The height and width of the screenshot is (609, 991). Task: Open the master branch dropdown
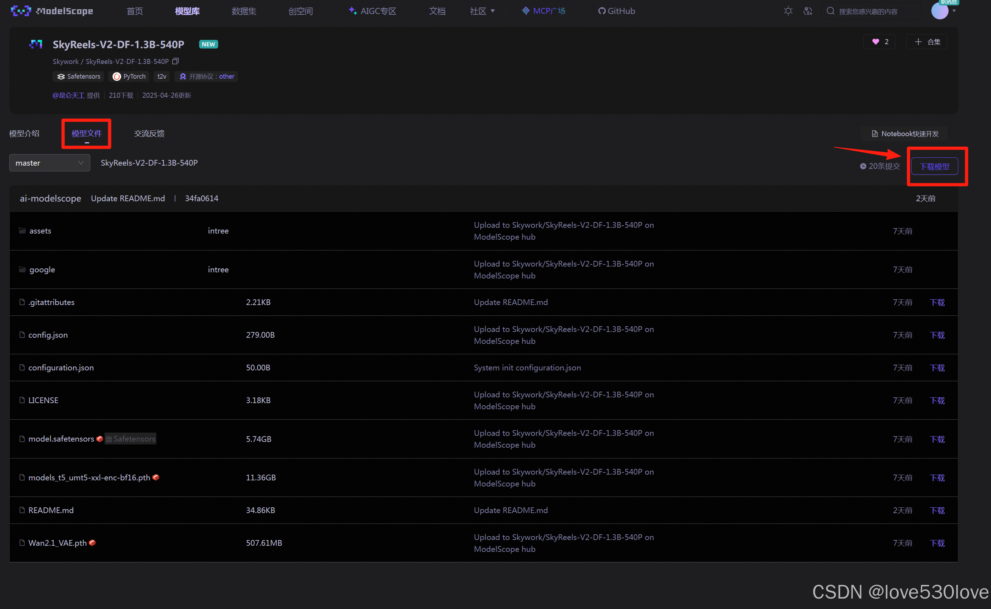tap(49, 163)
